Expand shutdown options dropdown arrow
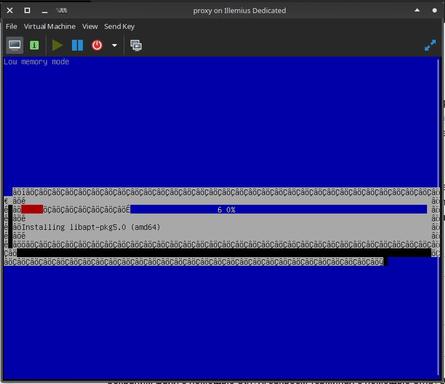The height and width of the screenshot is (384, 445). (x=115, y=45)
